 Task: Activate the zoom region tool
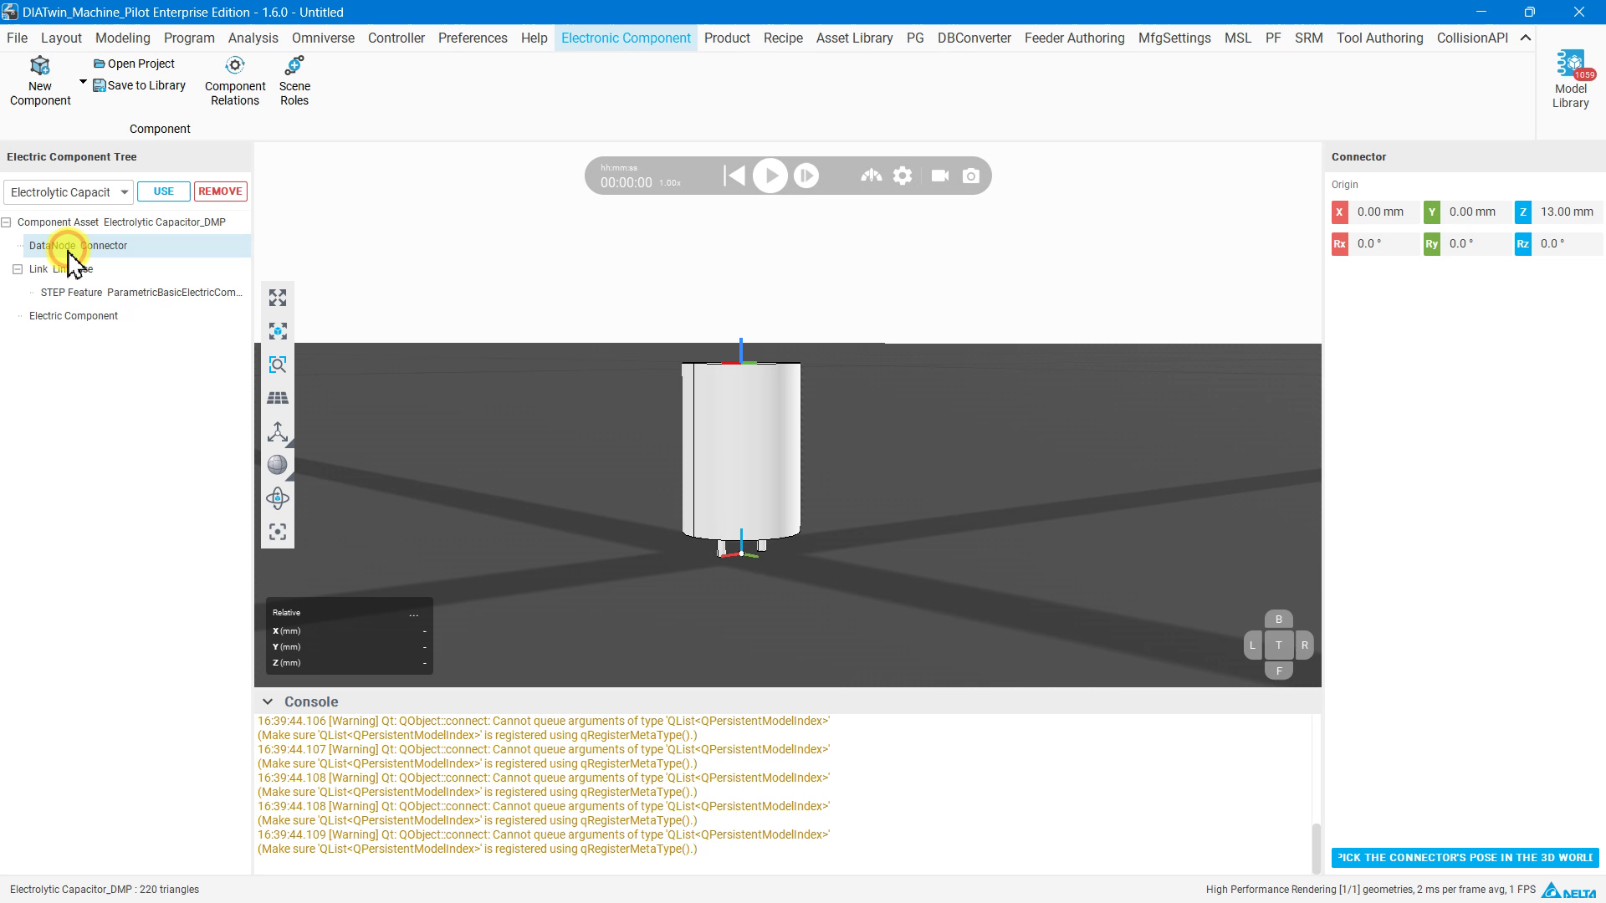pyautogui.click(x=278, y=365)
